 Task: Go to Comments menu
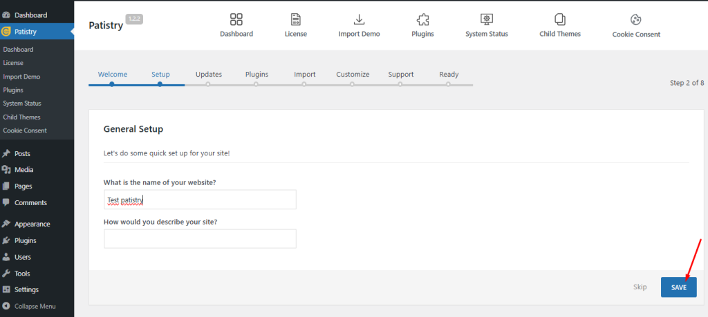(x=30, y=203)
